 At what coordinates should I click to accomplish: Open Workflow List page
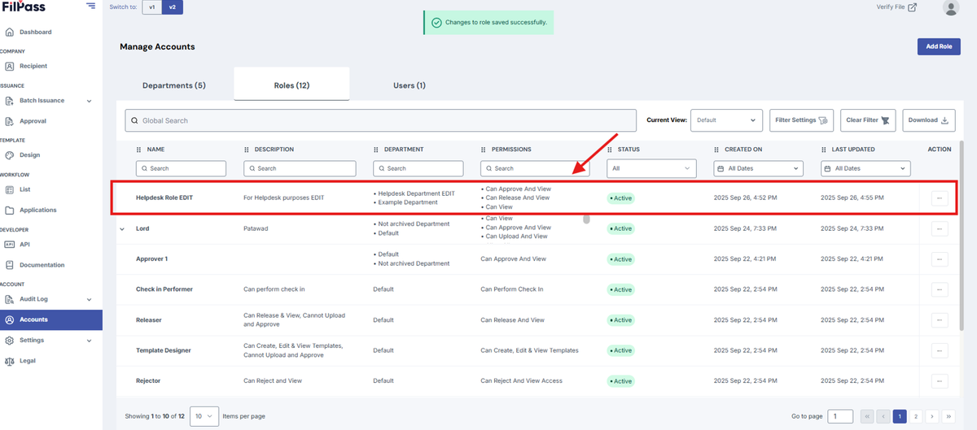coord(24,189)
